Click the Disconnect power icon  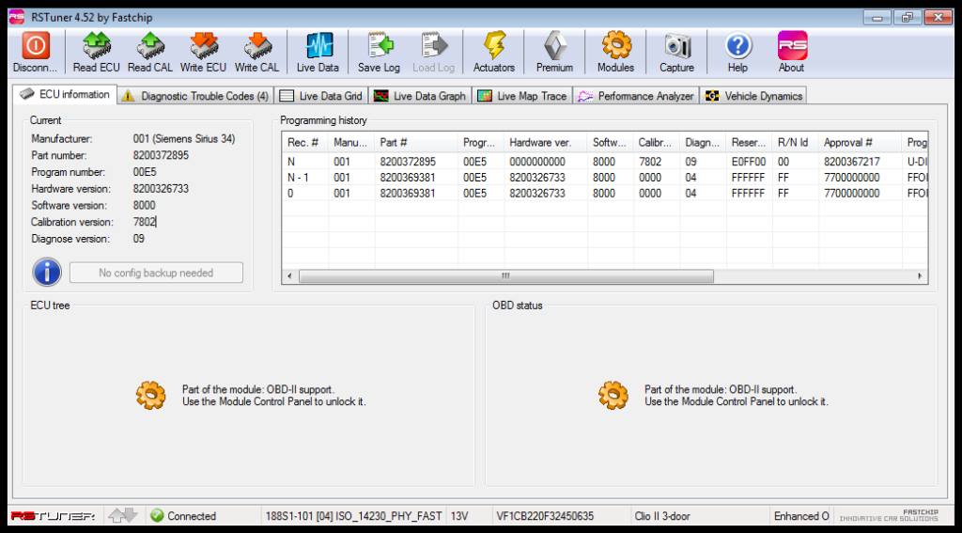[x=36, y=46]
